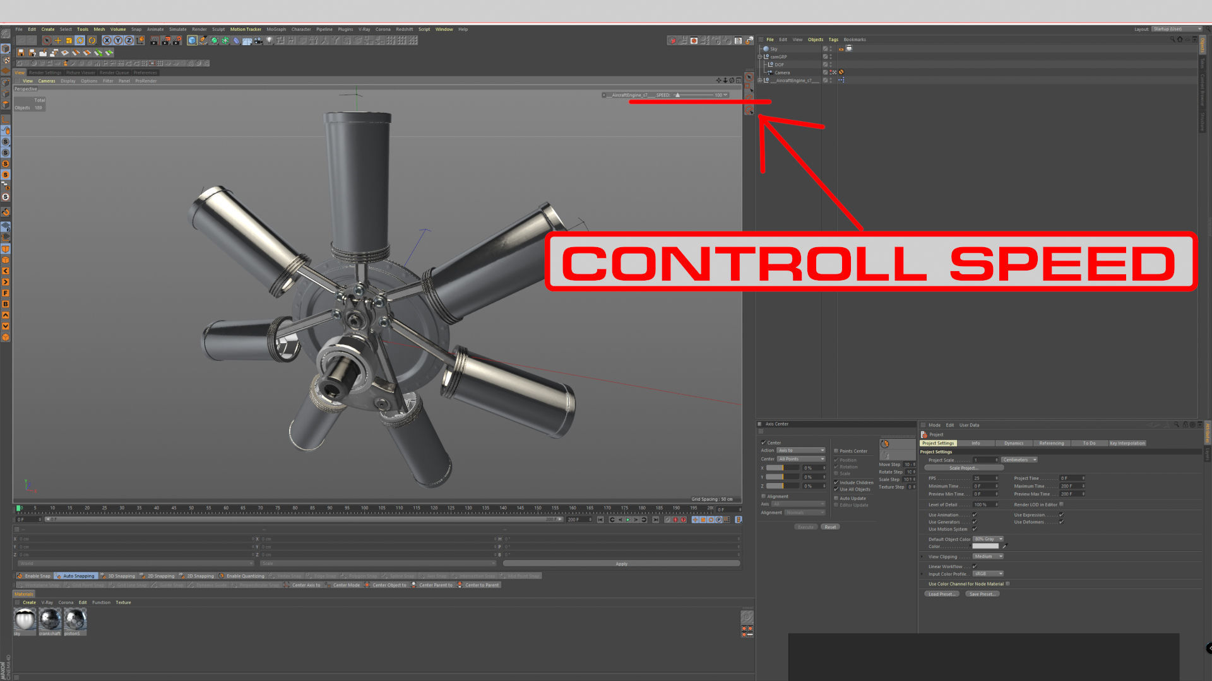This screenshot has height=681, width=1212.
Task: Go to the start of animation
Action: (x=600, y=520)
